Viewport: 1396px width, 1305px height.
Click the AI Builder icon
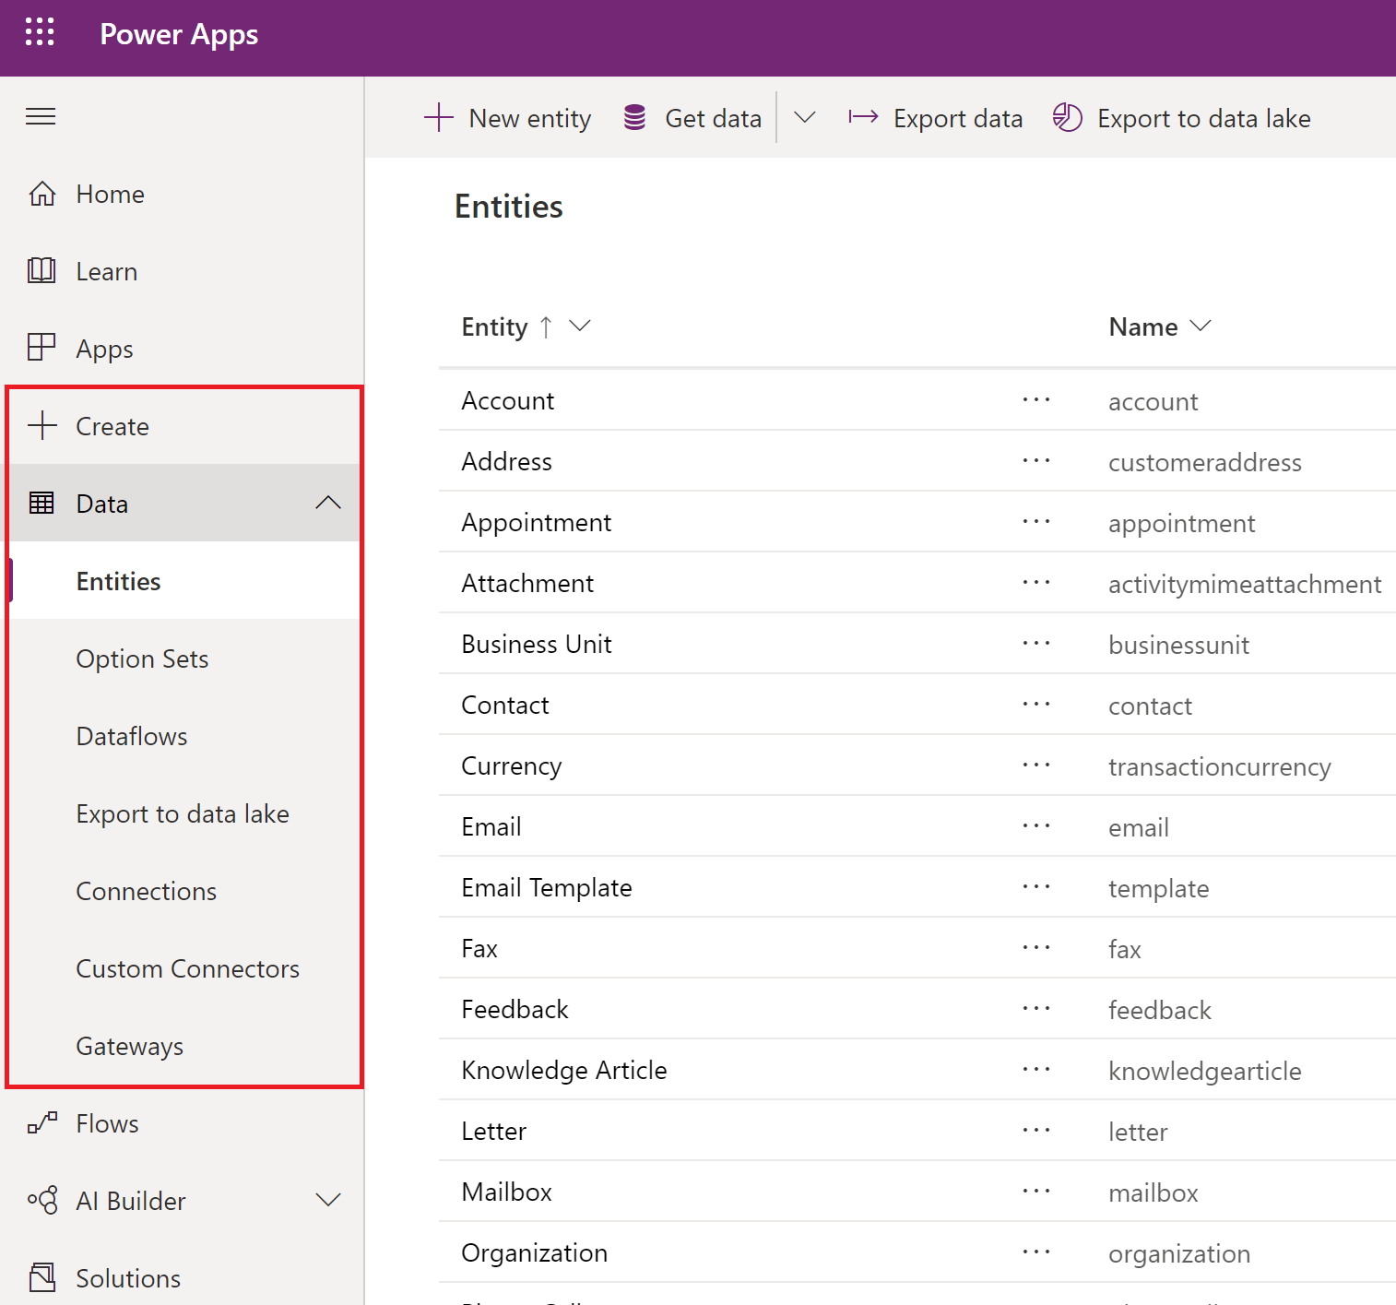click(42, 1199)
